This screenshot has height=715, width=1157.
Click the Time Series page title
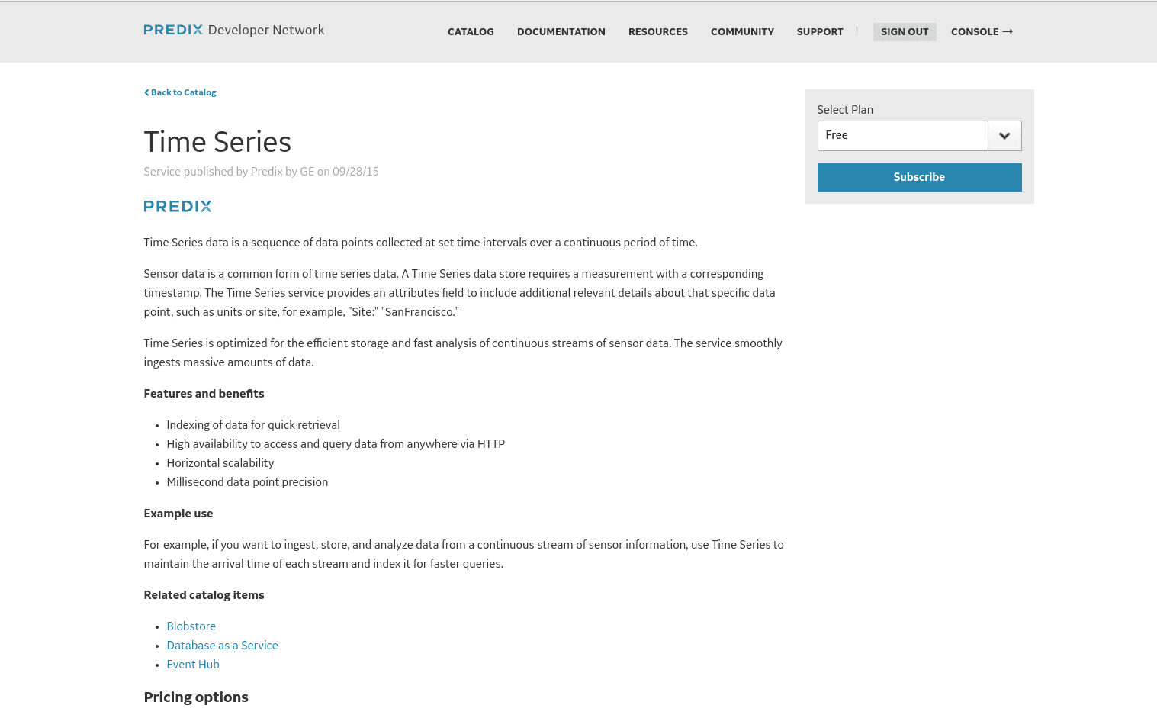[217, 142]
